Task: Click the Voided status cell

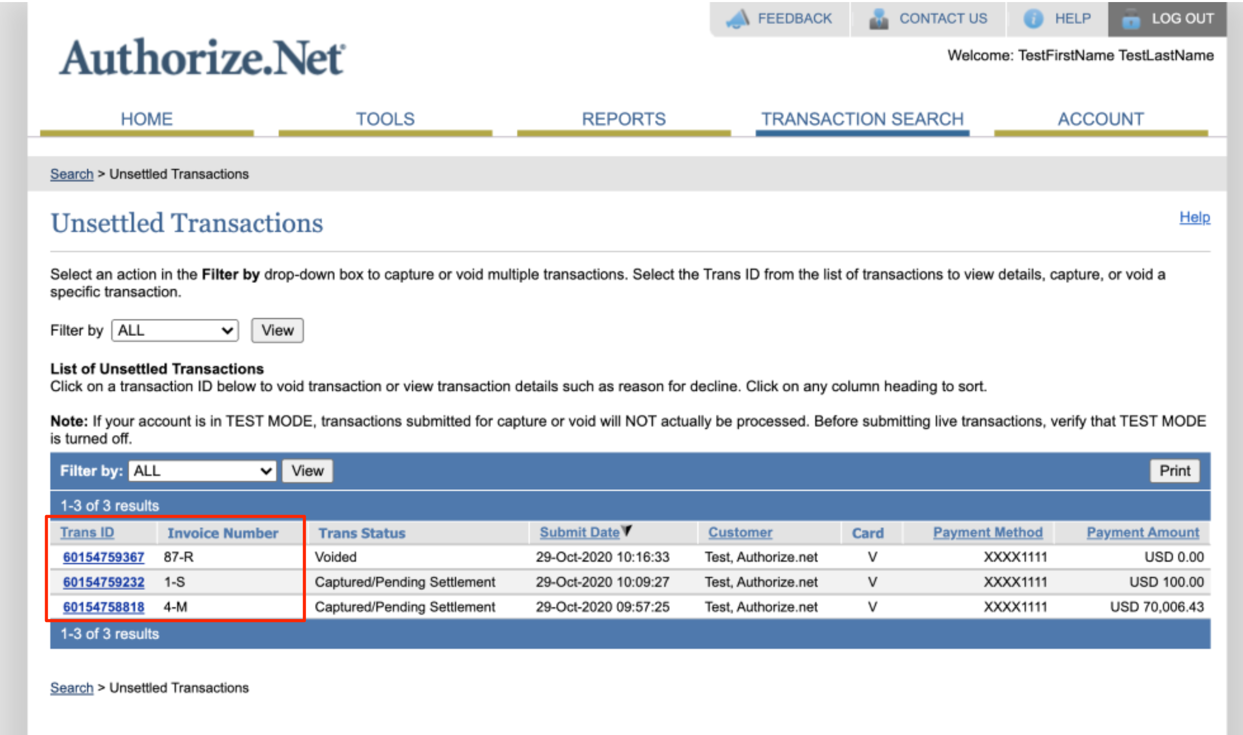Action: pyautogui.click(x=336, y=557)
